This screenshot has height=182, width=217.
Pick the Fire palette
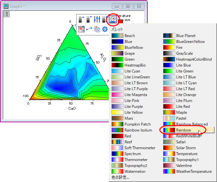pyautogui.click(x=173, y=48)
